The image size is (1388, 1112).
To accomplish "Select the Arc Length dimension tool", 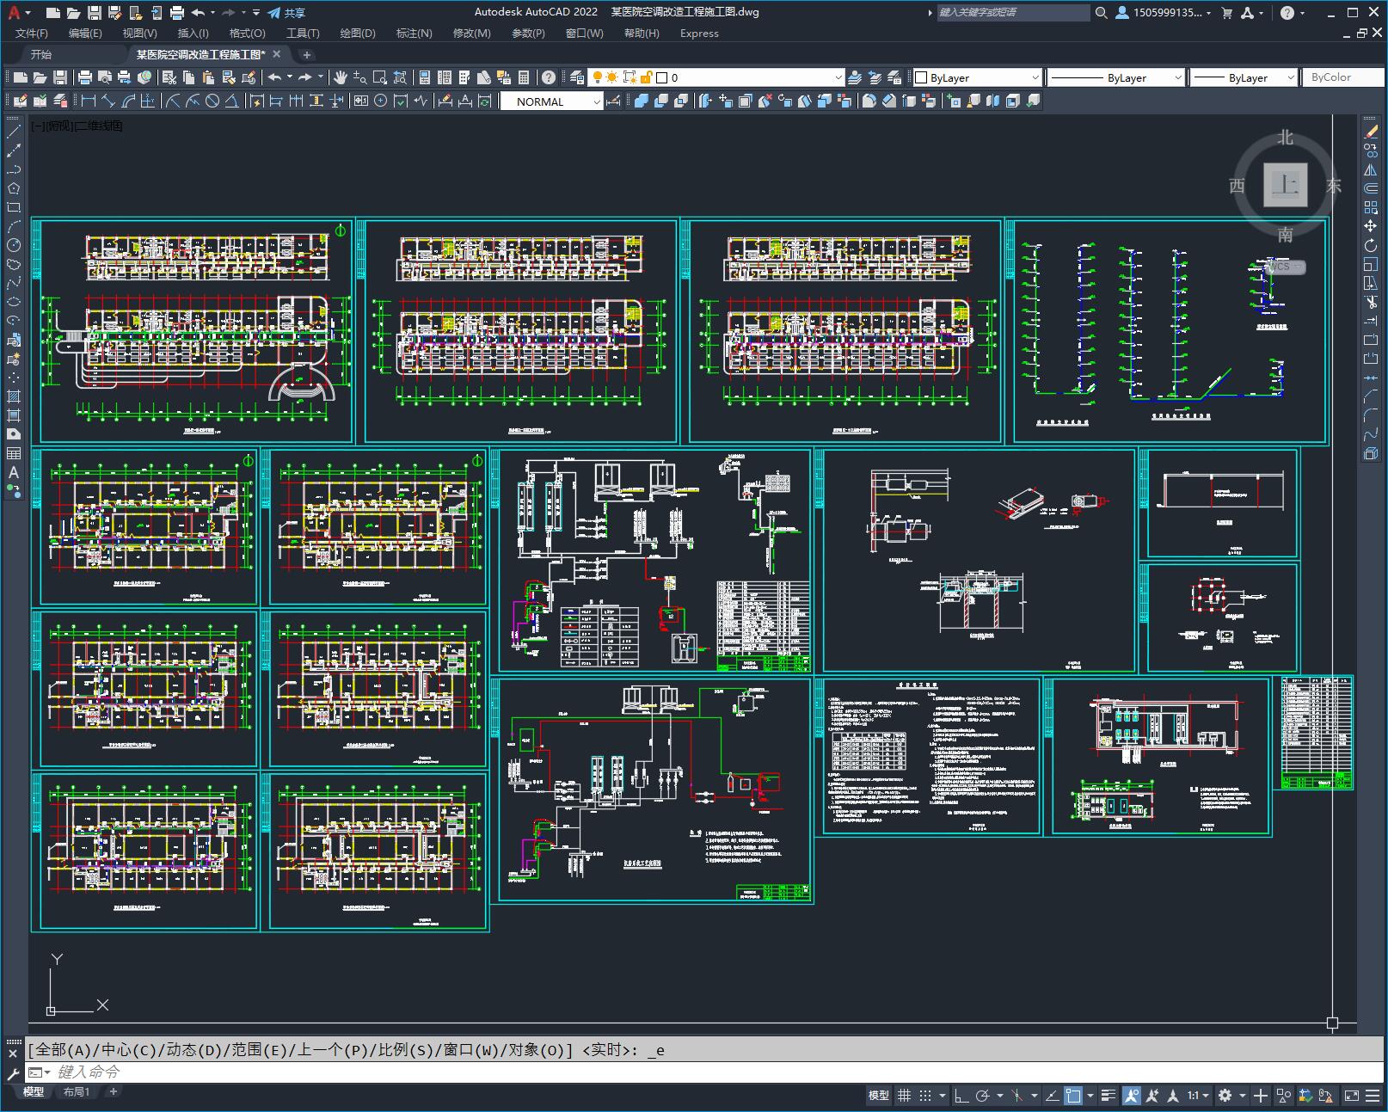I will (128, 101).
